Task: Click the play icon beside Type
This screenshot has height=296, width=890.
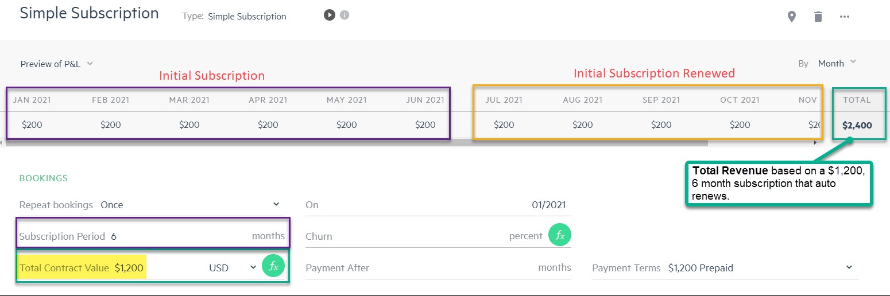Action: (x=329, y=15)
